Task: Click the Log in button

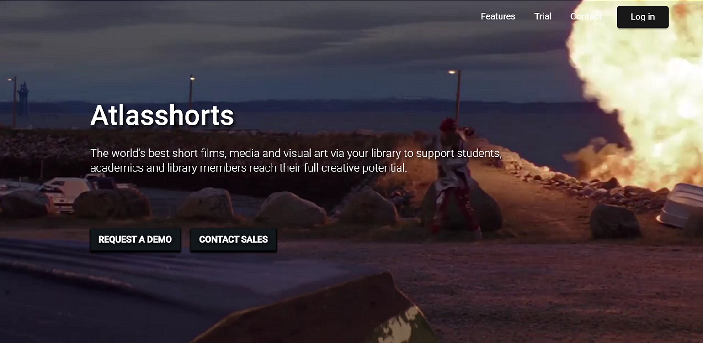Action: tap(642, 17)
